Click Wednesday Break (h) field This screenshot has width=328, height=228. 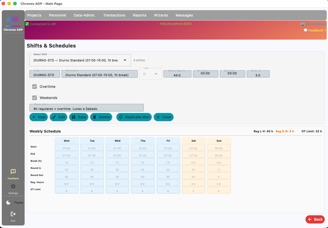[x=117, y=162]
